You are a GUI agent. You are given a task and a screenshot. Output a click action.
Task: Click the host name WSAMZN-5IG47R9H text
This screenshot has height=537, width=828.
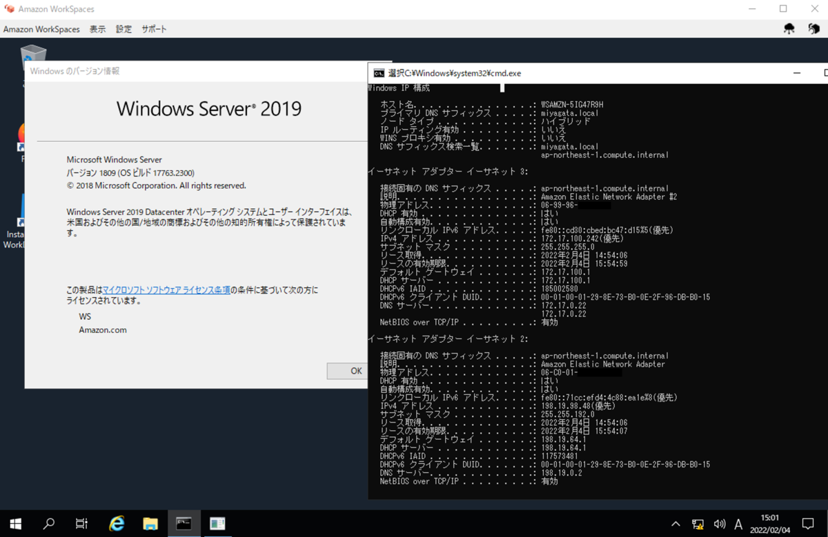(573, 105)
